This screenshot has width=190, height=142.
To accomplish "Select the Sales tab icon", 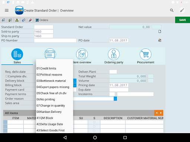I will tap(17, 54).
